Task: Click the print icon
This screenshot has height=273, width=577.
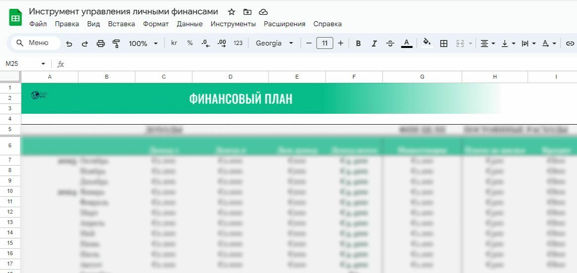Action: pos(101,44)
